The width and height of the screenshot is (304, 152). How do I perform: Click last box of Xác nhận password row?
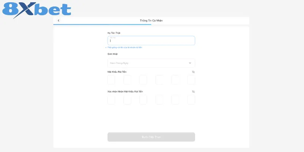pyautogui.click(x=191, y=100)
